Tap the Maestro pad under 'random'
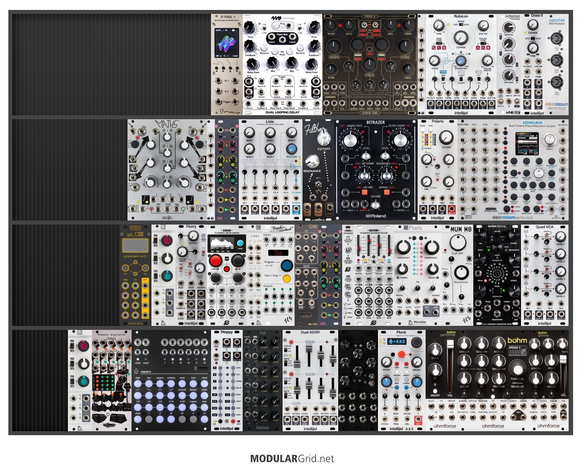The width and height of the screenshot is (585, 467). coord(171,384)
